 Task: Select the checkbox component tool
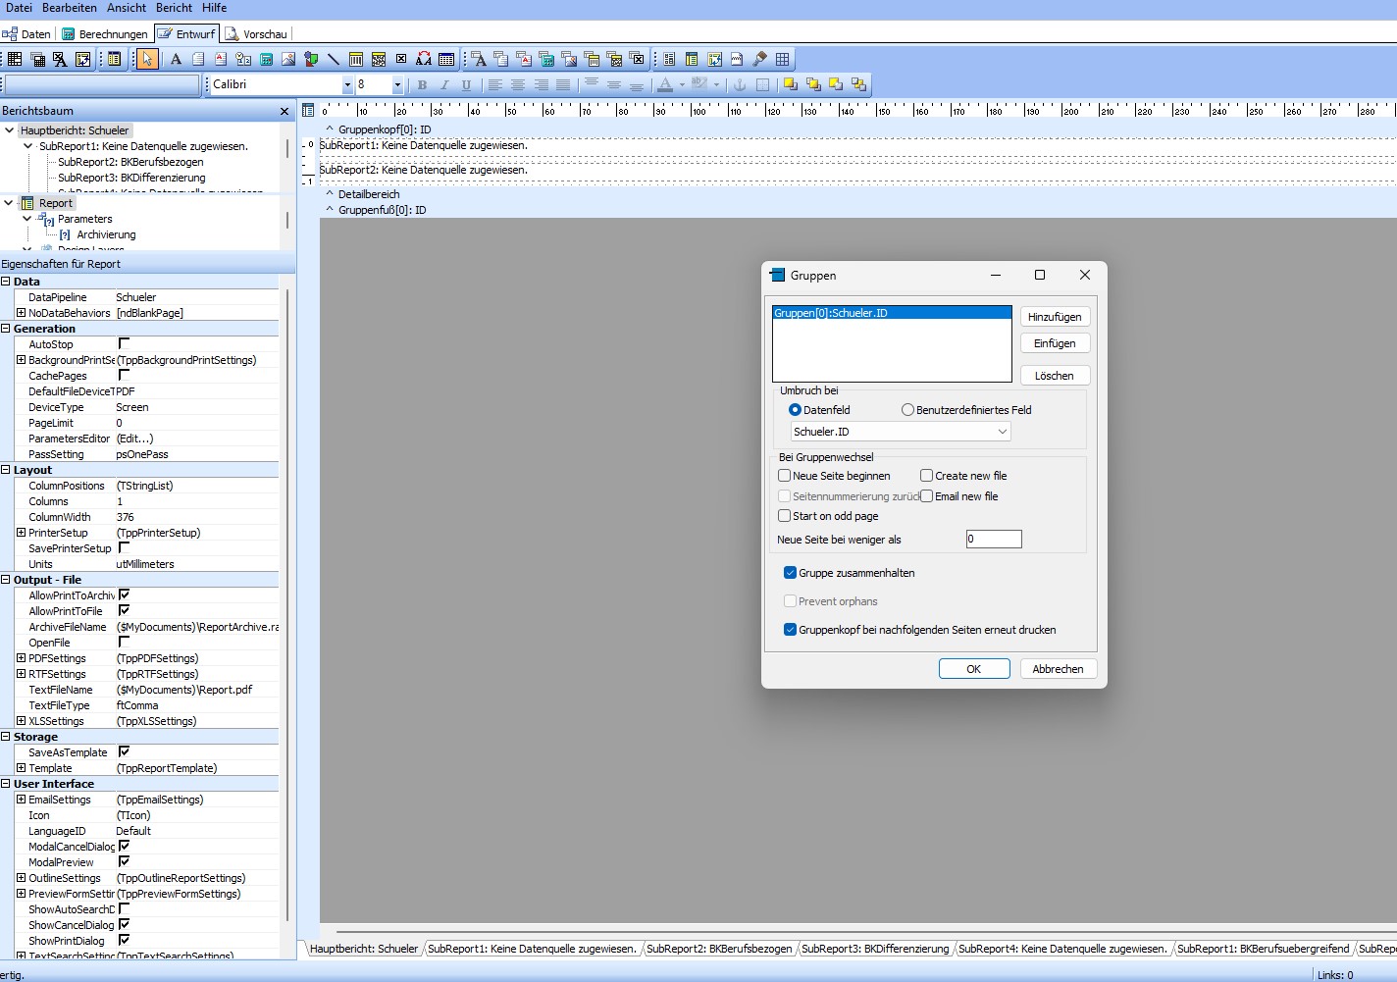(x=401, y=60)
